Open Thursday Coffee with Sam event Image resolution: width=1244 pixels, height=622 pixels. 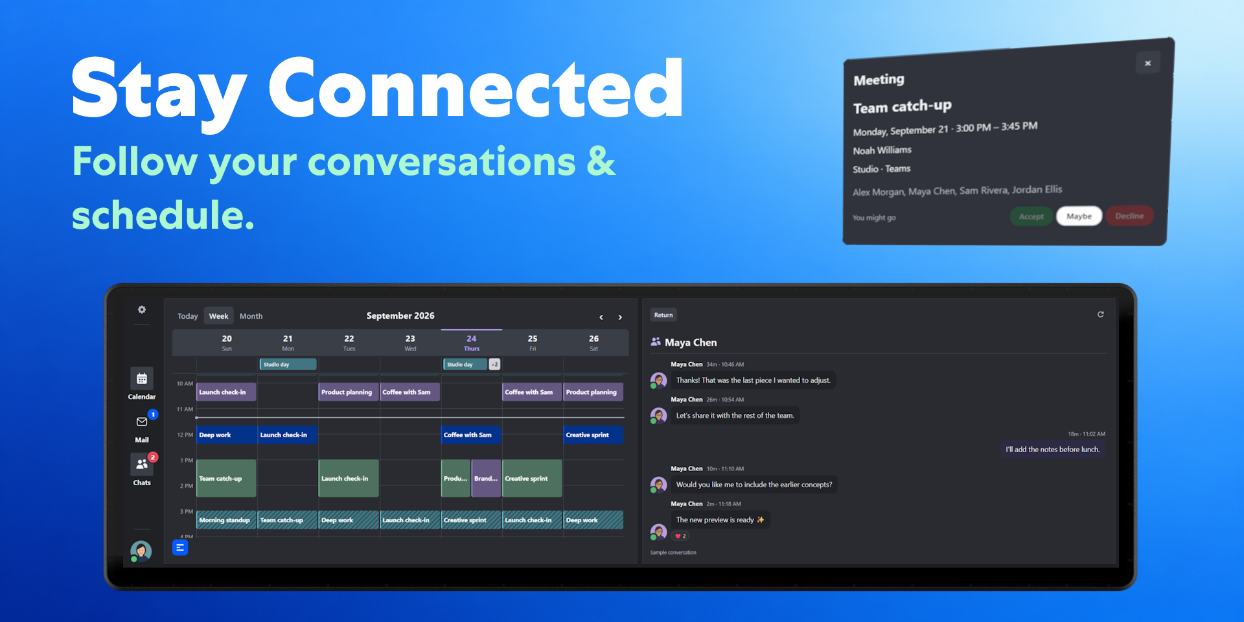pos(471,435)
